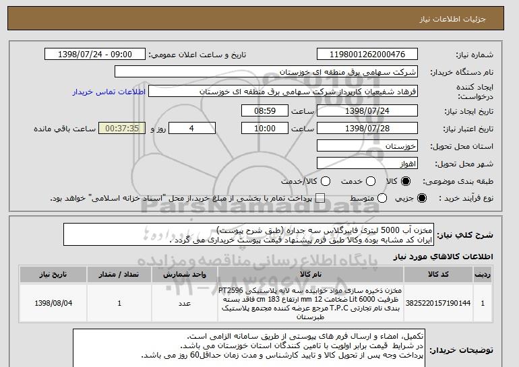
Task: Select the جزیی purchase type radio
Action: click(423, 199)
